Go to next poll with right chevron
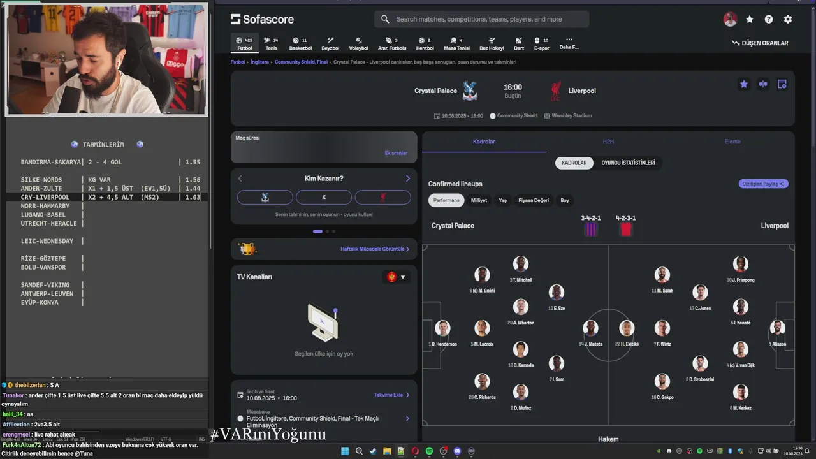The height and width of the screenshot is (459, 816). click(408, 178)
